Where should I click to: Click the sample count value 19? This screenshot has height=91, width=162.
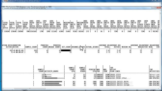36,52
